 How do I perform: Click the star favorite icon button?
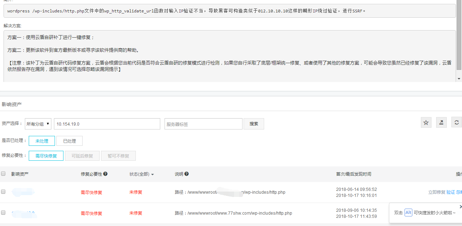pos(426,122)
